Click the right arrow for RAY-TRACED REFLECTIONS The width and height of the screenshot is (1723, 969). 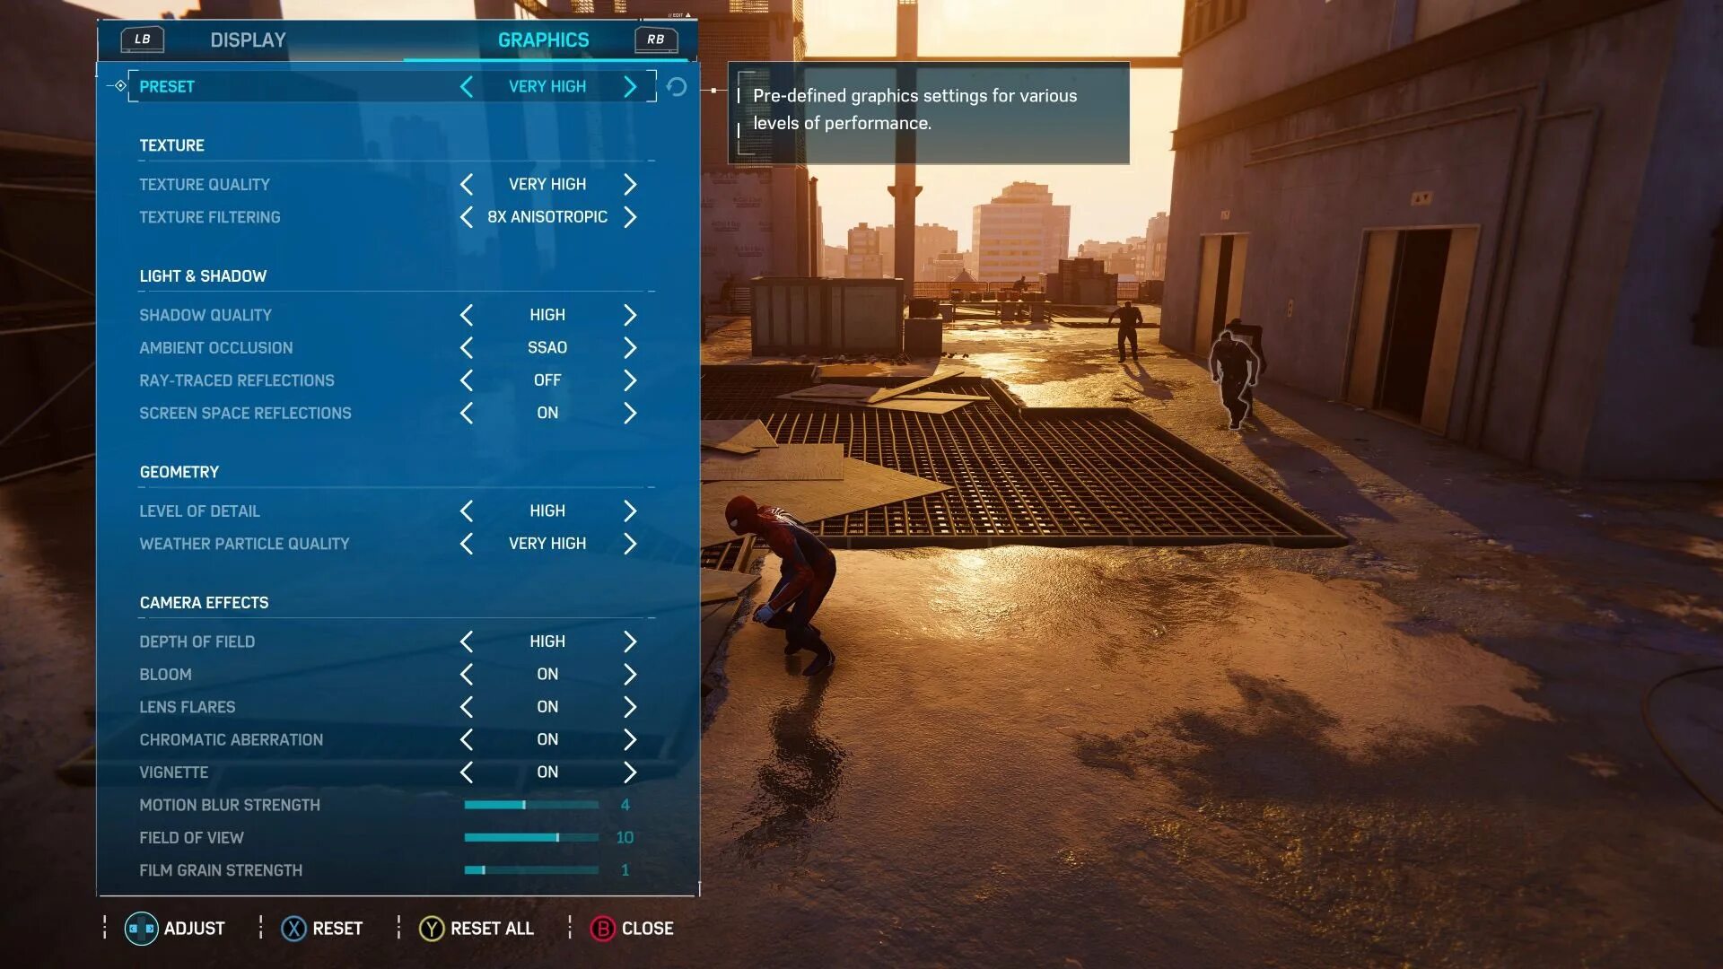631,380
